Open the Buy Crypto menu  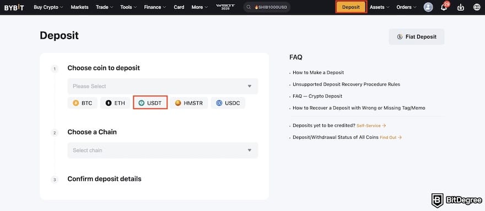[x=48, y=7]
